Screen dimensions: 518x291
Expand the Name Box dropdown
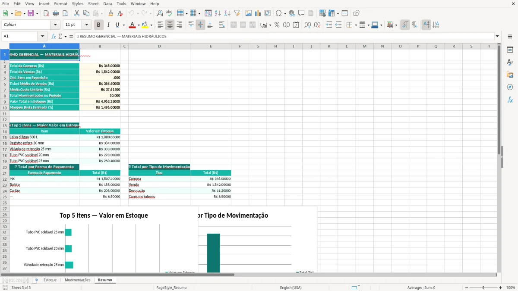click(x=42, y=36)
